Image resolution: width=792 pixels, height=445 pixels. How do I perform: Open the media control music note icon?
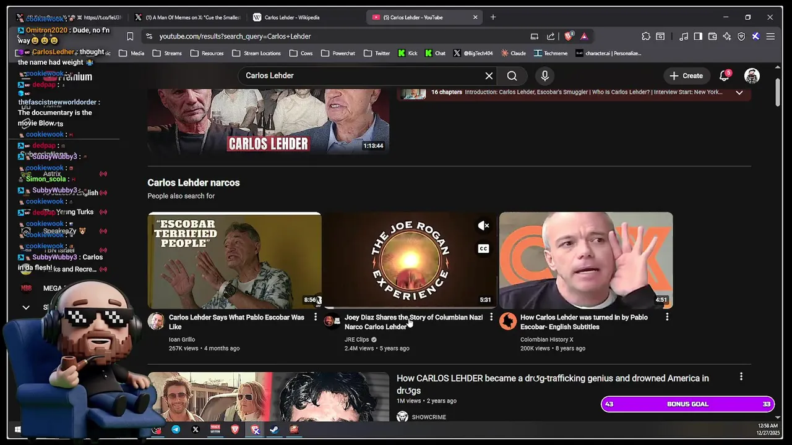click(683, 36)
